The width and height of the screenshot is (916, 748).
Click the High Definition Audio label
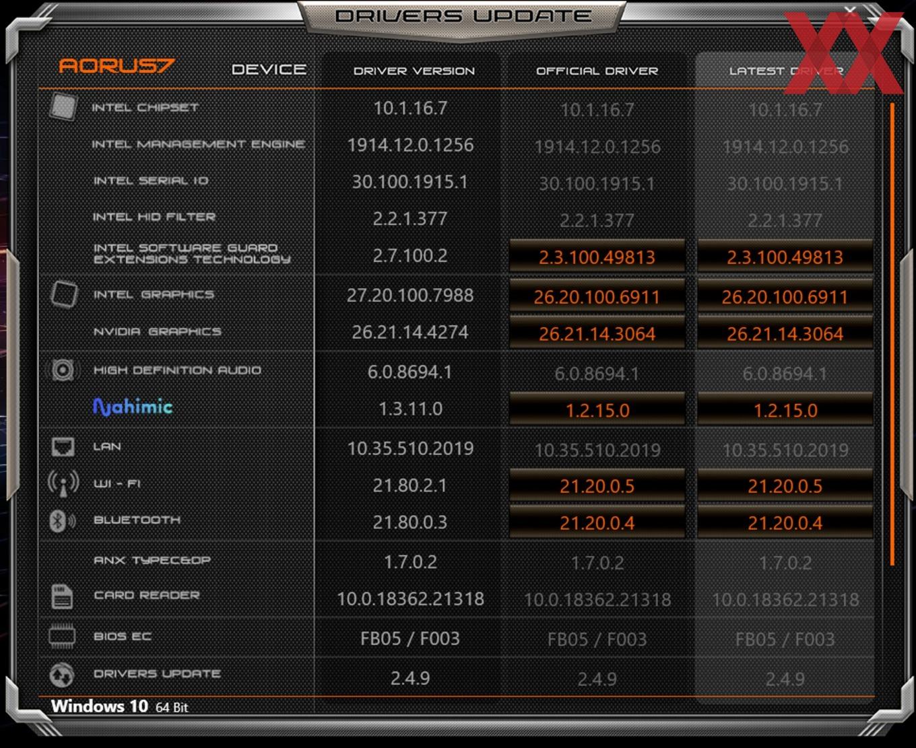pos(177,370)
